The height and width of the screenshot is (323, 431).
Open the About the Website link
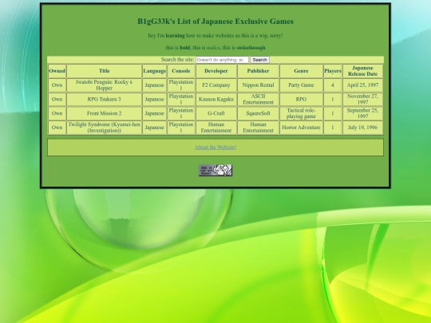[x=215, y=148]
